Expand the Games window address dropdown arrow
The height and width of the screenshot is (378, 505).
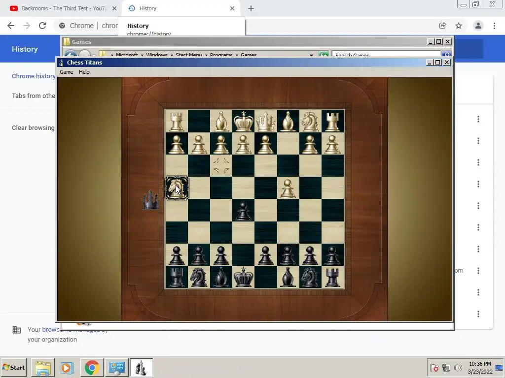pos(312,55)
